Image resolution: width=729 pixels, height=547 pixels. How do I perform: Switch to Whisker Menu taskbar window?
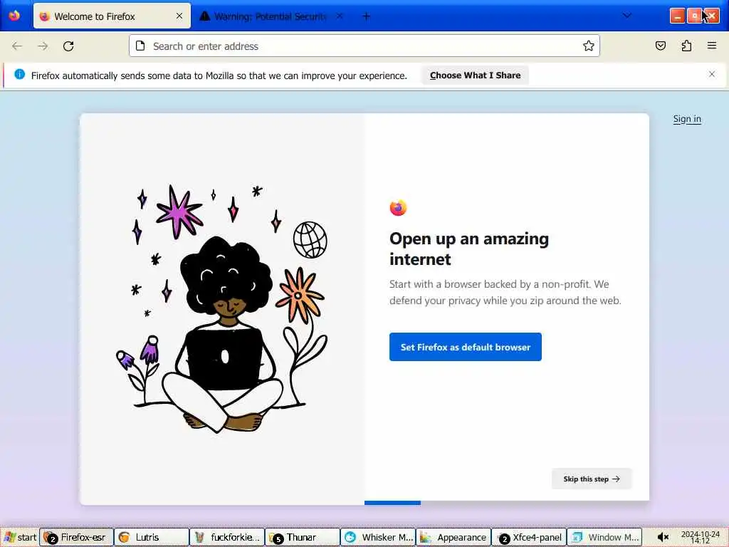[x=378, y=537]
